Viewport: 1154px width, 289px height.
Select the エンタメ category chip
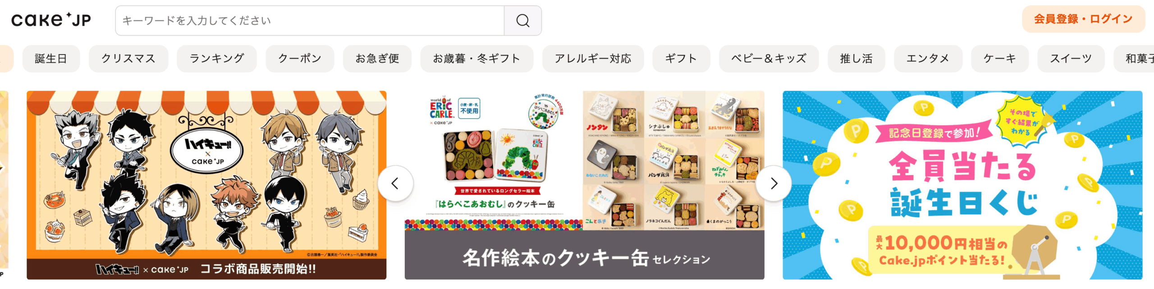coord(928,59)
